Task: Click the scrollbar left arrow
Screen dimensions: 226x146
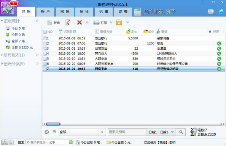Action: [44, 124]
